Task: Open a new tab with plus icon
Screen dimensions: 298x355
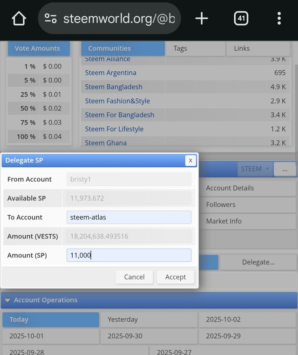Action: click(202, 18)
